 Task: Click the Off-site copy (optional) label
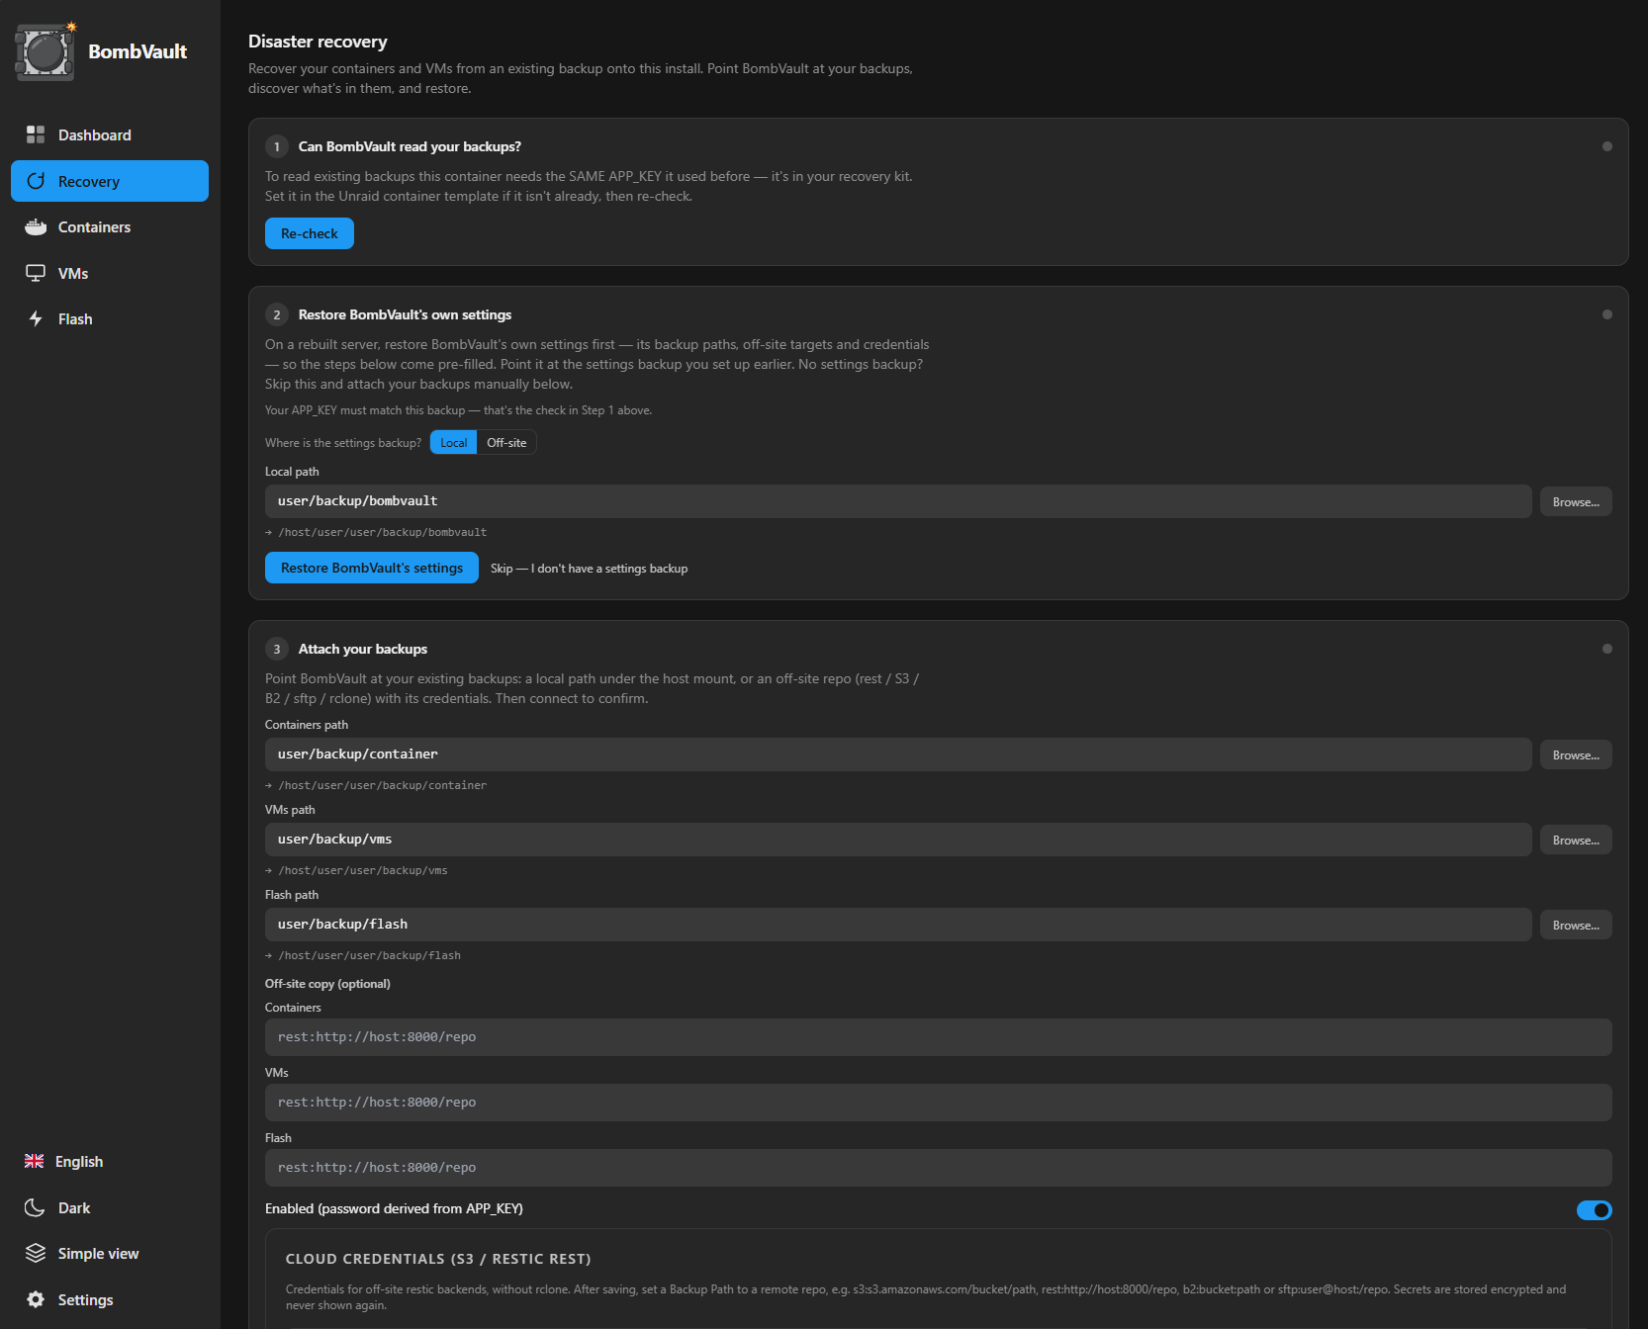[x=327, y=984]
